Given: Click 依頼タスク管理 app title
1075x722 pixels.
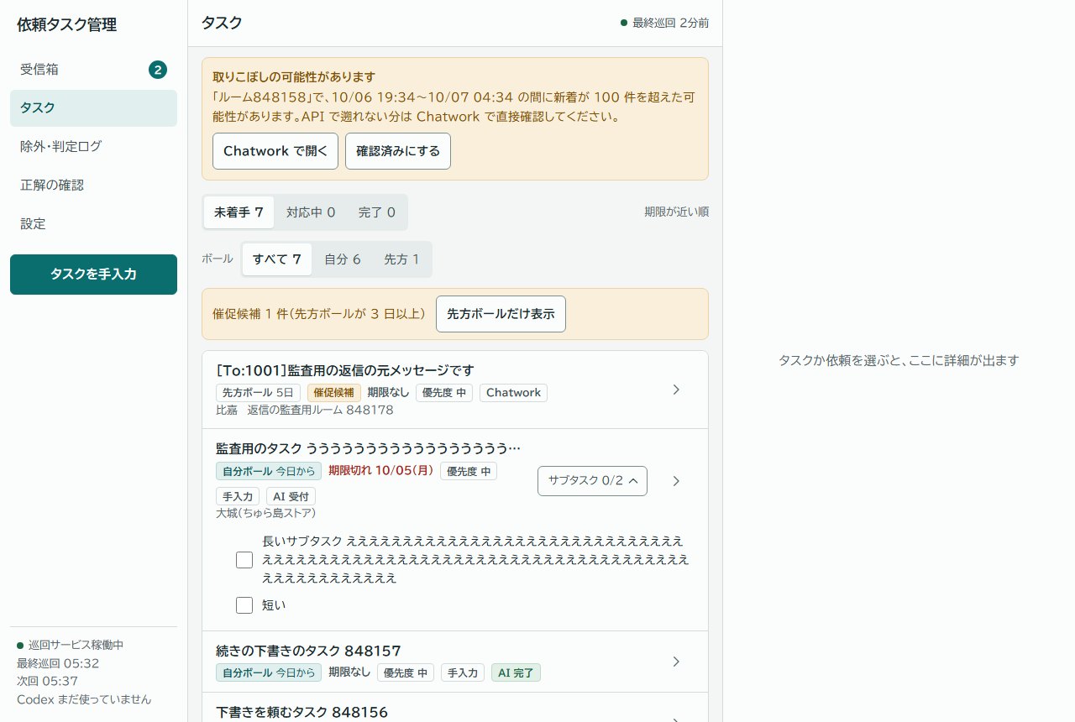Looking at the screenshot, I should 67,25.
